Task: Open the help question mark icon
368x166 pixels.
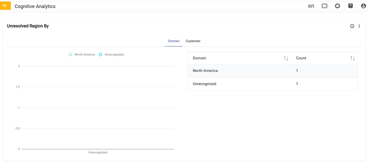Action: click(x=350, y=6)
